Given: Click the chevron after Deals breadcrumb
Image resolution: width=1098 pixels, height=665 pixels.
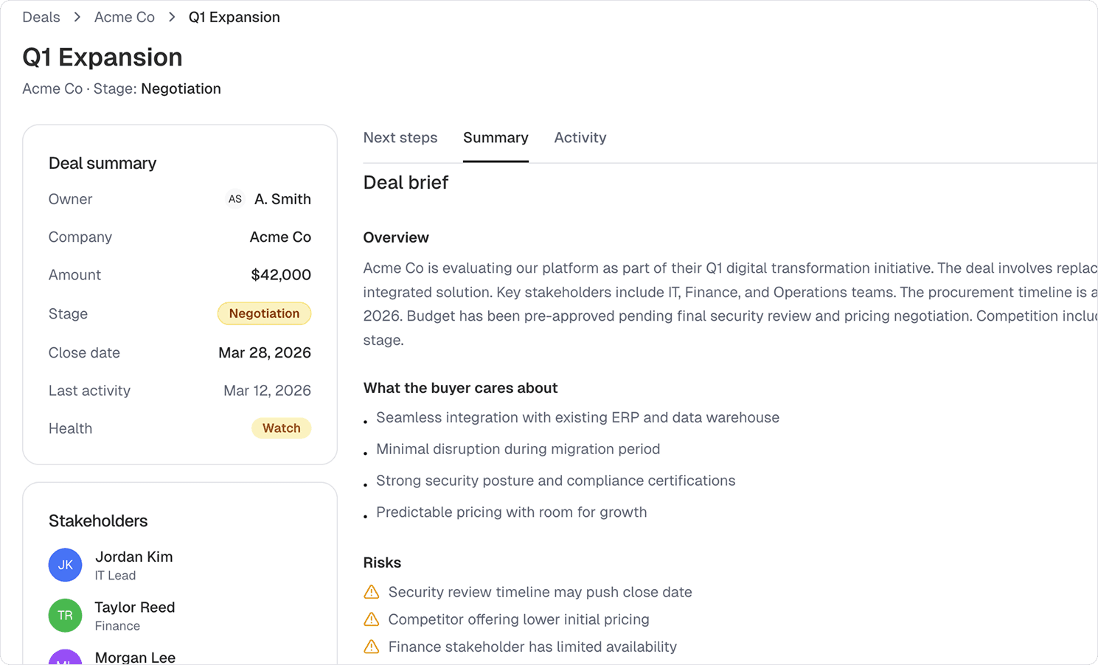Looking at the screenshot, I should point(77,17).
